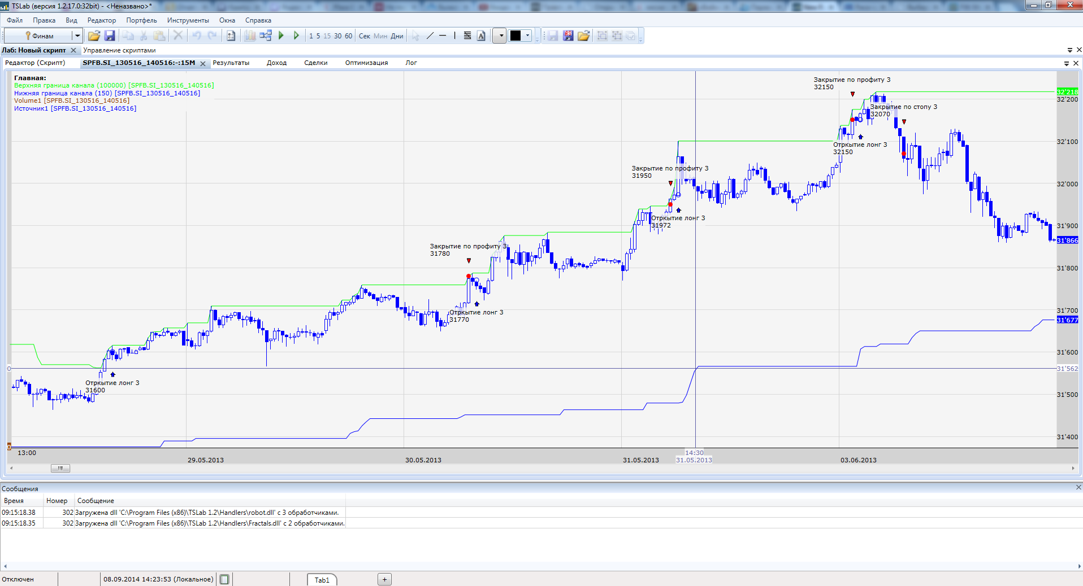Click the greyed-out save disk icon
Screen dimensions: 1083x586
pos(552,36)
